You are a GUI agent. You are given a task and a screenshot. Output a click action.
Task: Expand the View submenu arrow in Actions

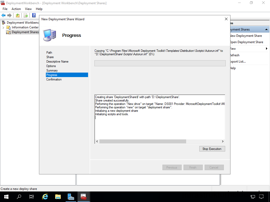(x=267, y=49)
